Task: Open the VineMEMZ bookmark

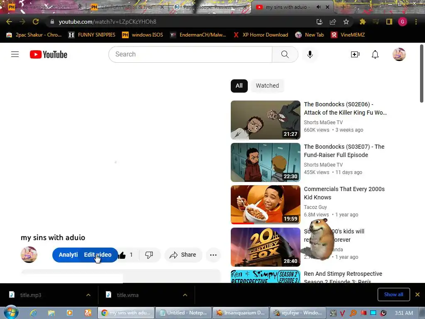Action: click(348, 35)
